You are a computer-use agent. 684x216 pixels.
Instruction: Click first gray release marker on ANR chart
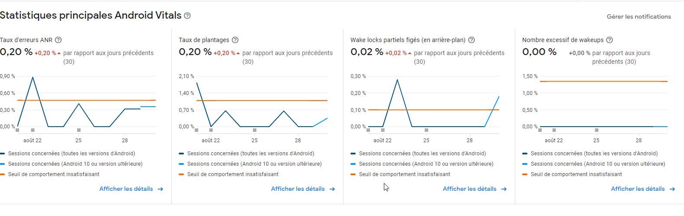[17, 130]
